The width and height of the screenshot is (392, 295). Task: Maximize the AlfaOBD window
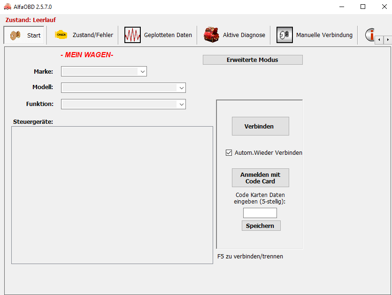363,7
